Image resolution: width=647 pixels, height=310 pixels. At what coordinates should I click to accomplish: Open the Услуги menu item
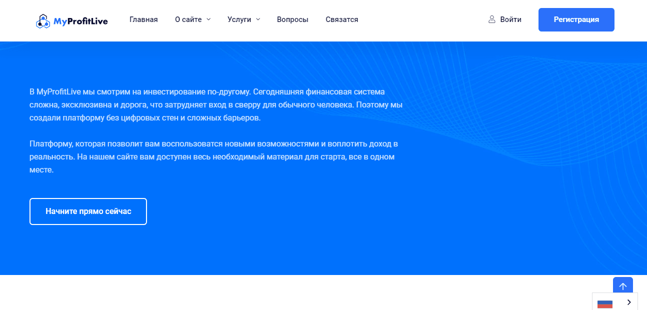tap(239, 19)
